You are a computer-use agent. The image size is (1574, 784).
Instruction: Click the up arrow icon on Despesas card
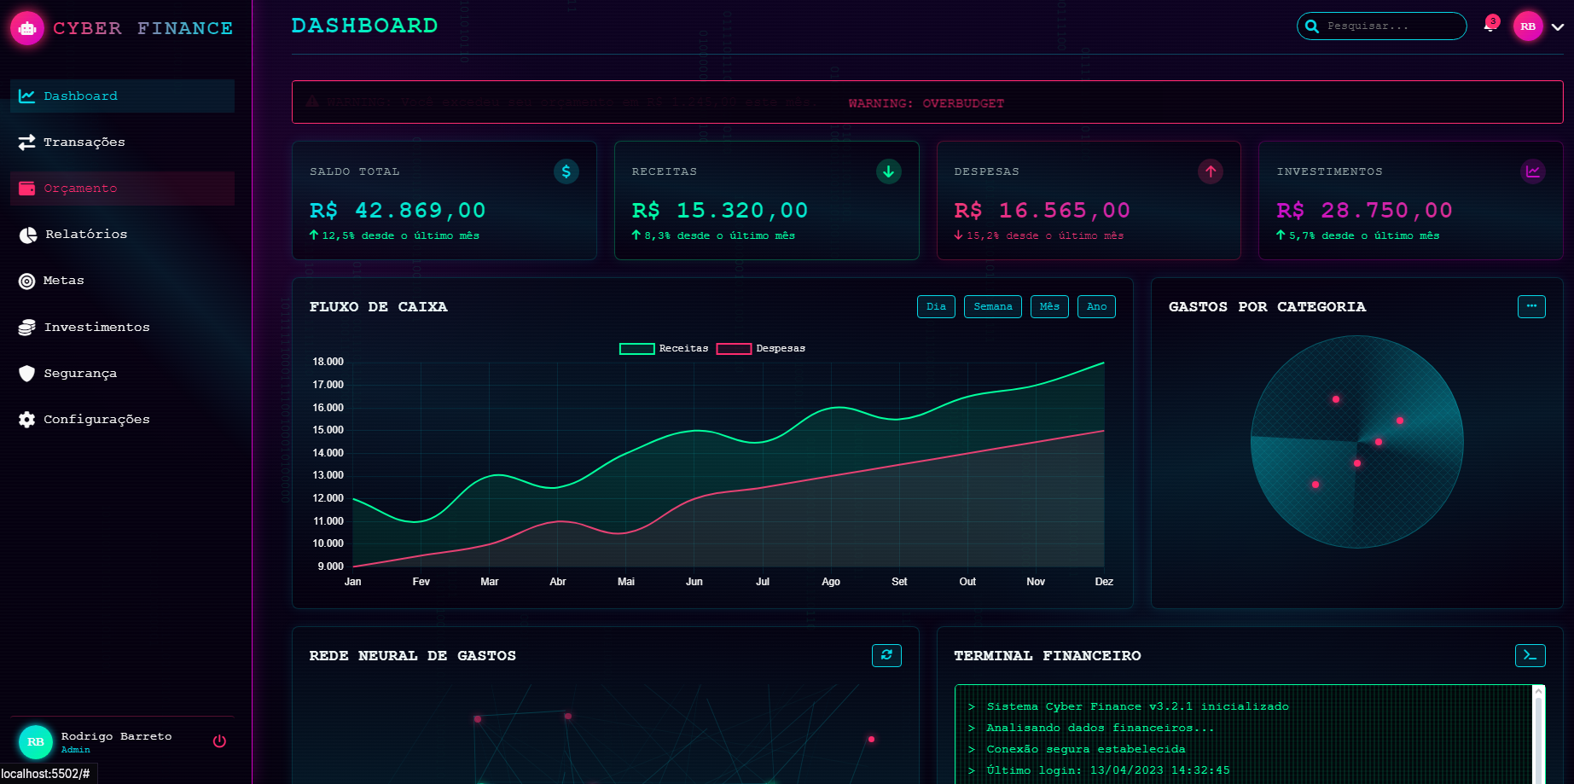[1210, 171]
